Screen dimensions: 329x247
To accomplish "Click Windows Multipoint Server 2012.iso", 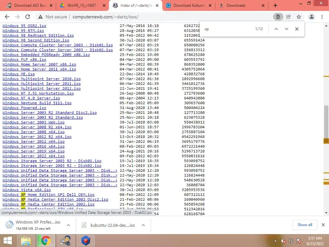I will (x=41, y=89).
